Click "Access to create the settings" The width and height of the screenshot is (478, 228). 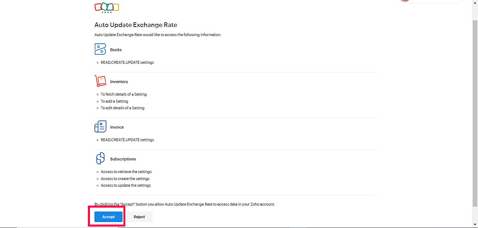125,179
